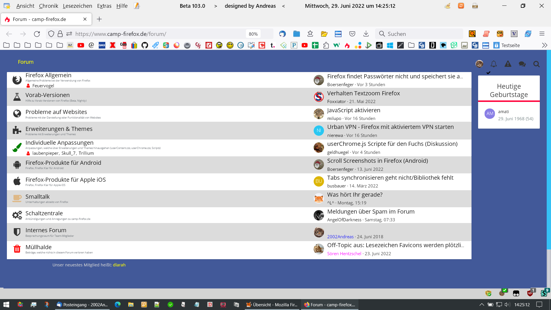Screen dimensions: 551x310
Task: Click the tracking protection shield icon
Action: click(x=51, y=34)
